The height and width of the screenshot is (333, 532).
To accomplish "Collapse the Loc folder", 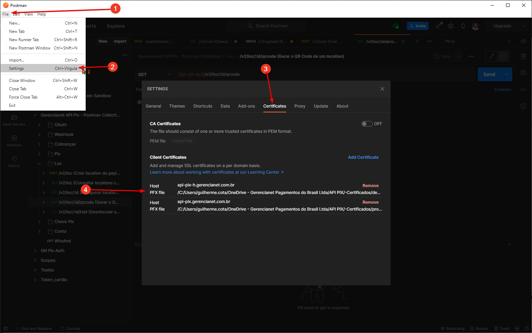I will [39, 164].
